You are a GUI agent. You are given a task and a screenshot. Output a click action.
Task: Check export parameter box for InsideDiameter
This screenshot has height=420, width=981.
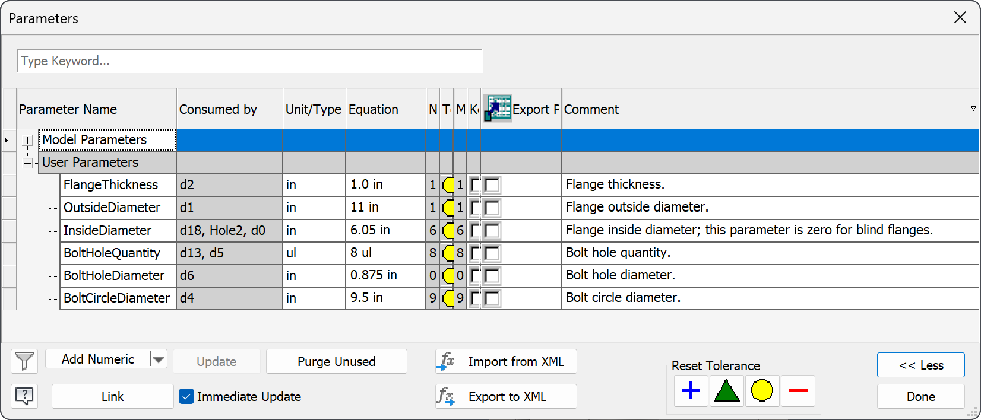pos(492,230)
